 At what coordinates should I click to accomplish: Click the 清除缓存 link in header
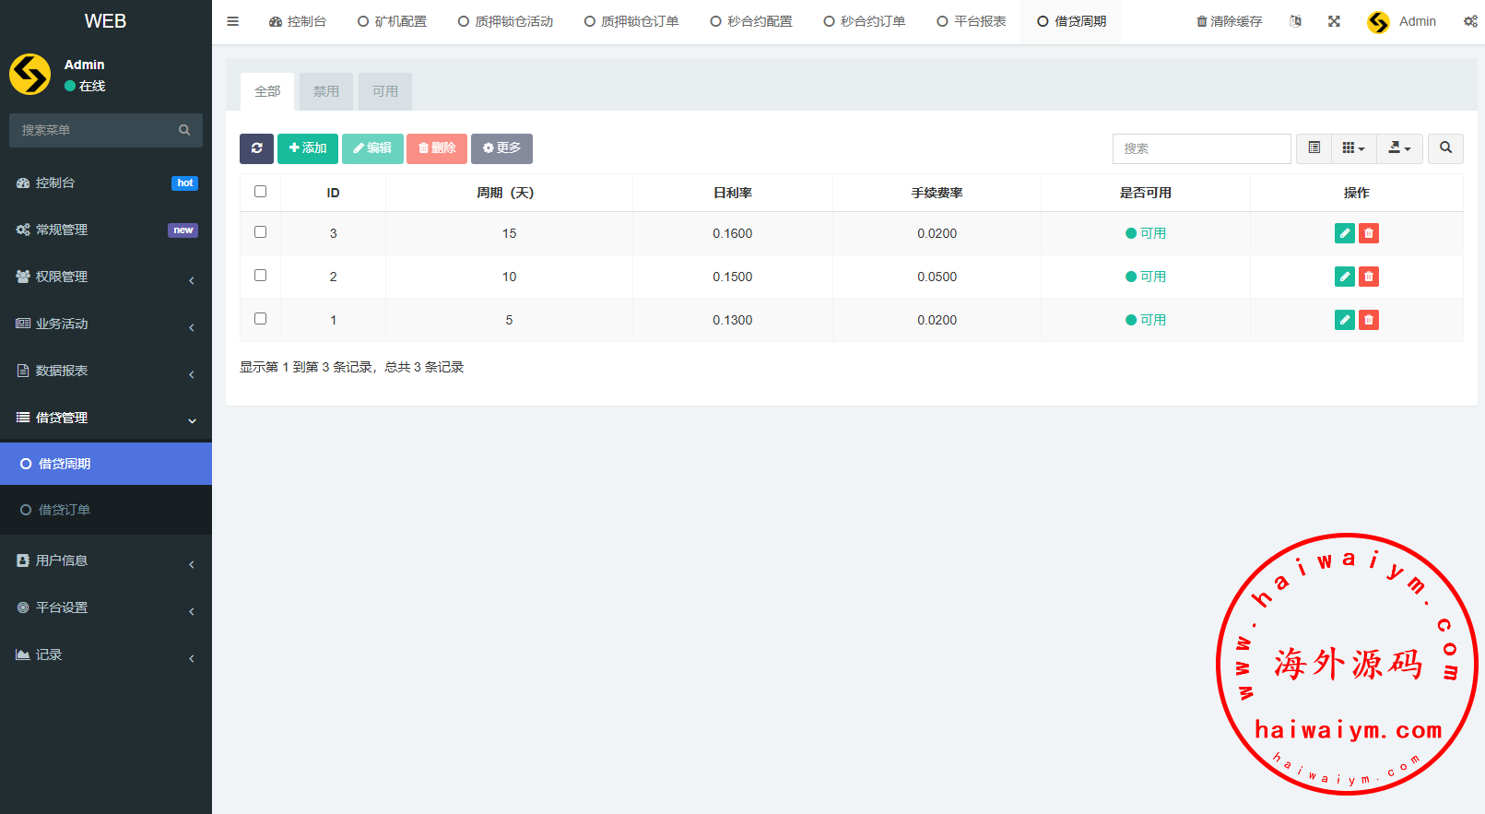pyautogui.click(x=1229, y=21)
